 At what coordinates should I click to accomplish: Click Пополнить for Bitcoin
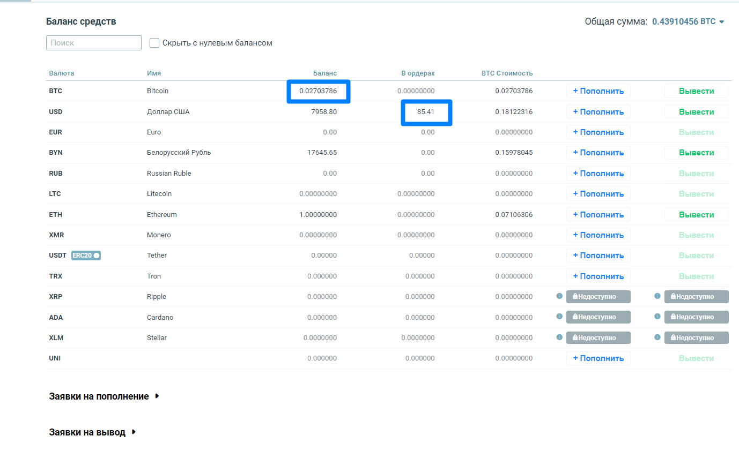pos(598,91)
